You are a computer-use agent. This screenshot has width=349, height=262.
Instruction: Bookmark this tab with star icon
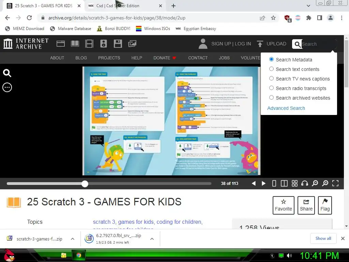pyautogui.click(x=273, y=18)
